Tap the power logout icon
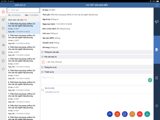Viewport: 160px width, 120px height. 157,5
